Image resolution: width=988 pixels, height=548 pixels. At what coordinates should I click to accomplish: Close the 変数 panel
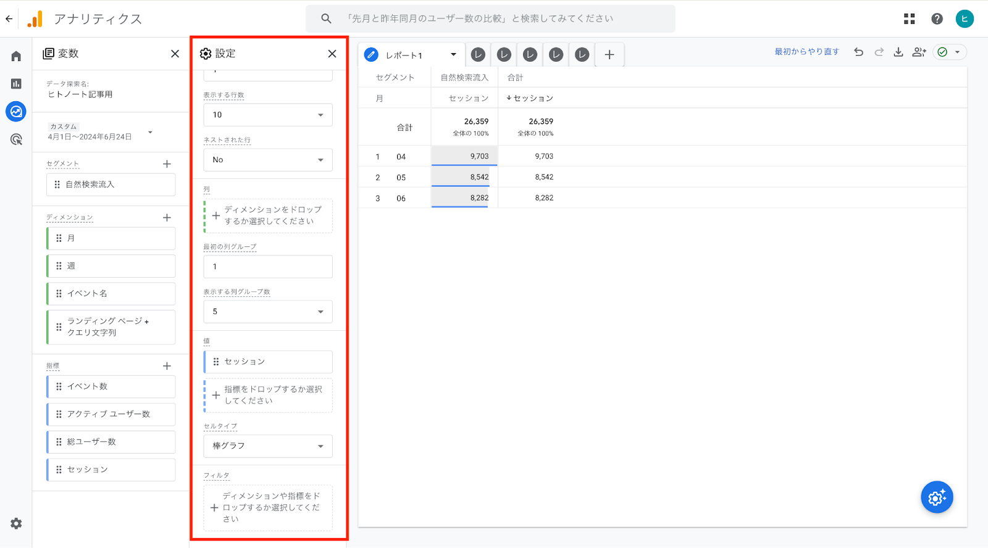tap(175, 54)
